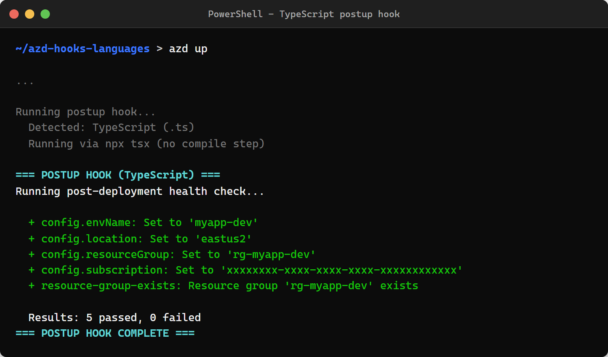Image resolution: width=608 pixels, height=357 pixels.
Task: Select the blue ~/azd-hooks-languages prompt path
Action: pyautogui.click(x=82, y=48)
